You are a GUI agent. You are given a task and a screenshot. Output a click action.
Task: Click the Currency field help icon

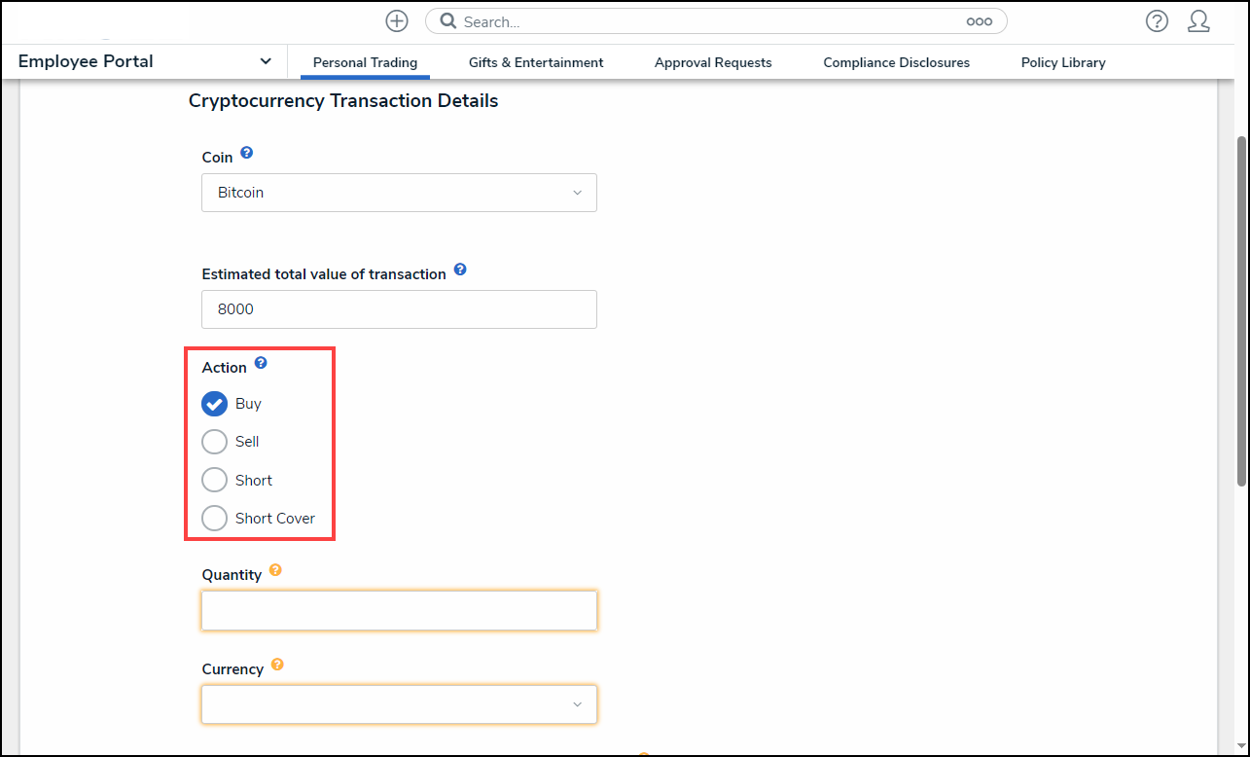click(277, 666)
